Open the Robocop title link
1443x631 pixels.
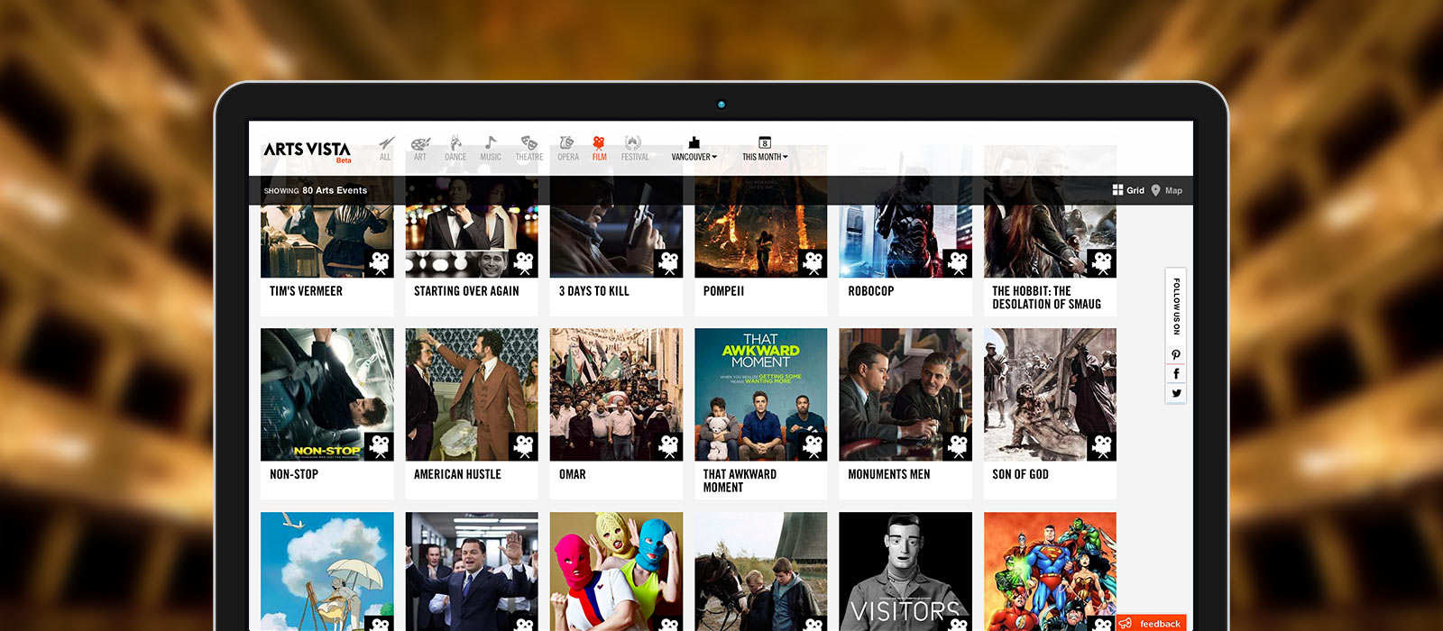pos(871,291)
